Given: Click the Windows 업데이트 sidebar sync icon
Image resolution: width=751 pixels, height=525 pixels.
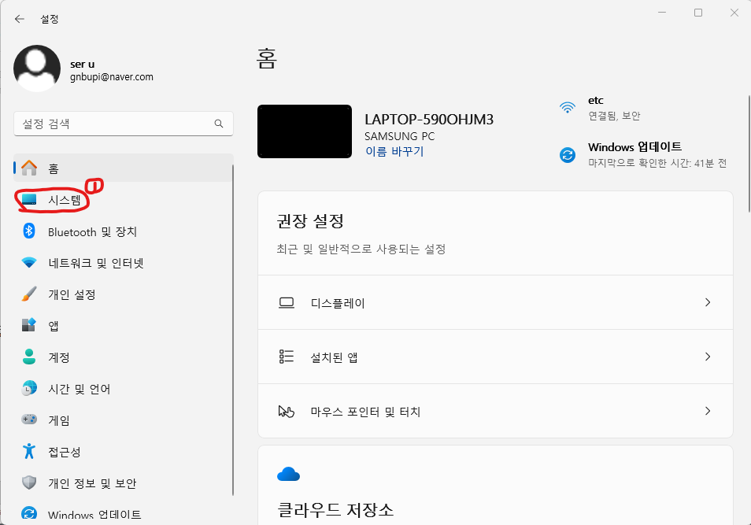Looking at the screenshot, I should [29, 514].
